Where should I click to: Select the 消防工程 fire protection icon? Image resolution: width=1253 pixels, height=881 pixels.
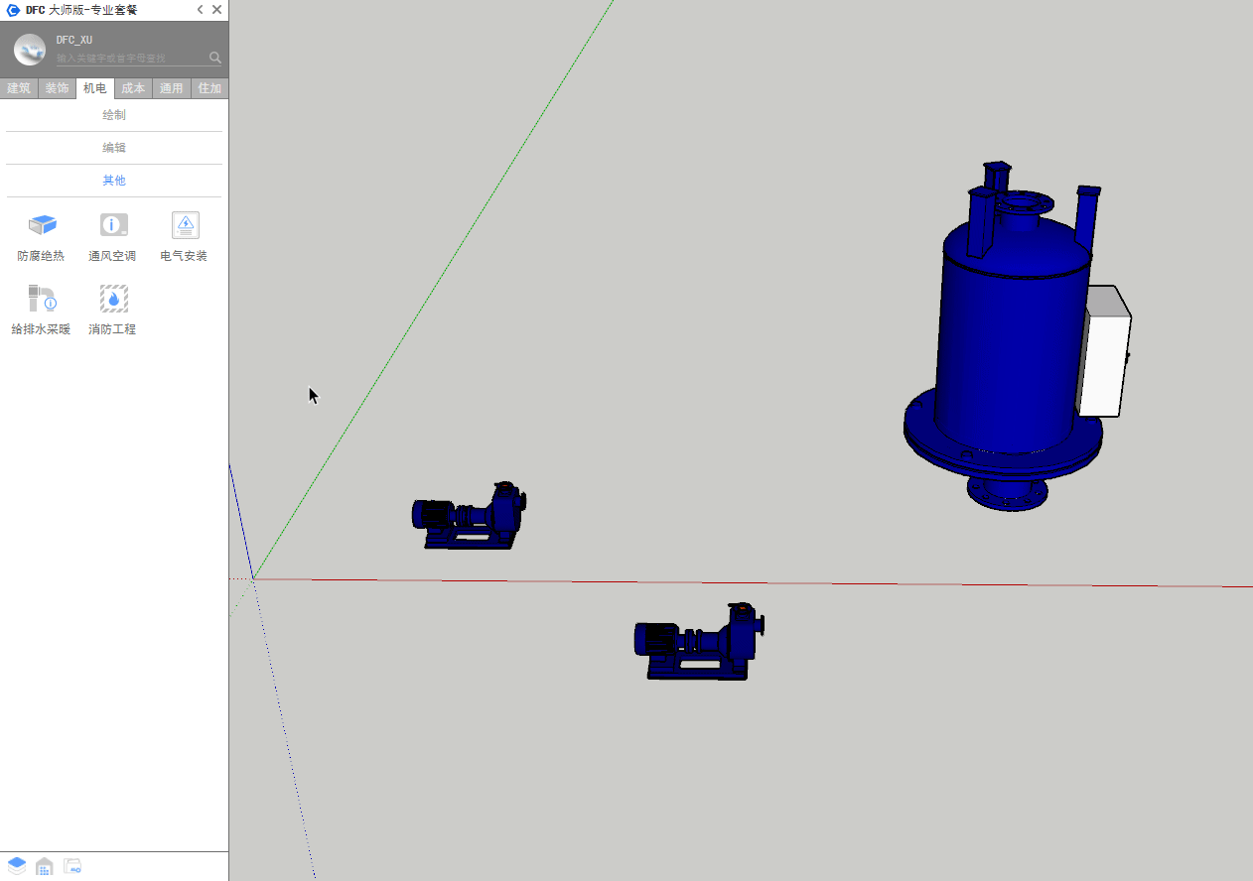point(113,300)
